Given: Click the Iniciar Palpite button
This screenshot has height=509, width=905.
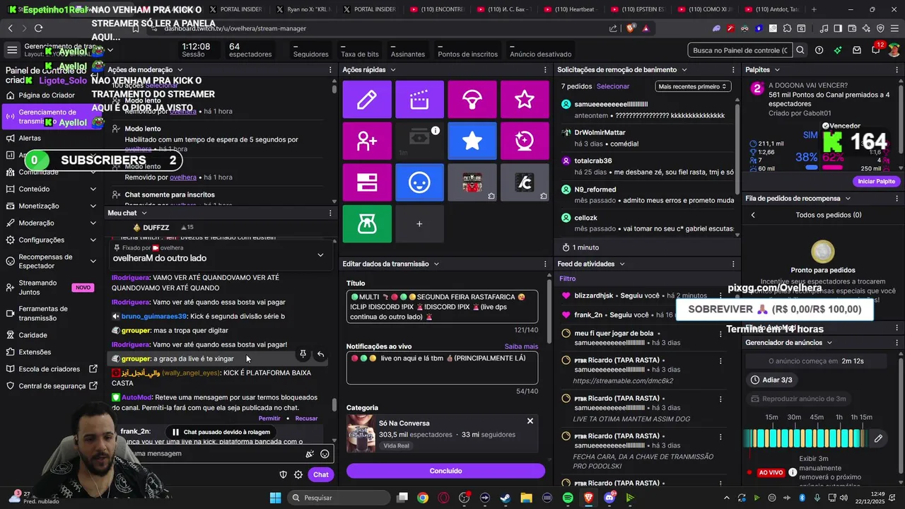Looking at the screenshot, I should pos(876,182).
